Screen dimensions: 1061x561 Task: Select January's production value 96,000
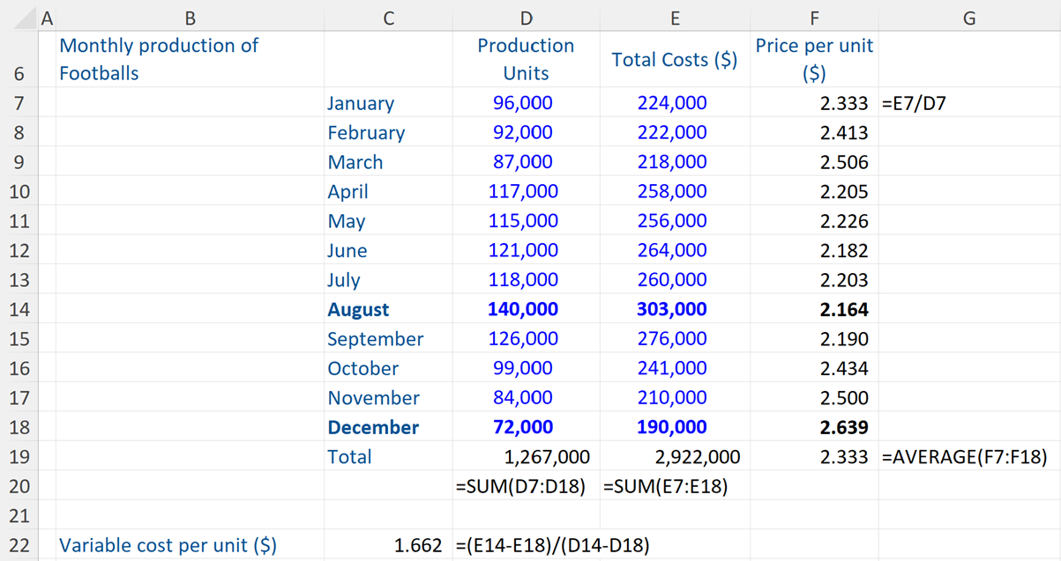(526, 103)
